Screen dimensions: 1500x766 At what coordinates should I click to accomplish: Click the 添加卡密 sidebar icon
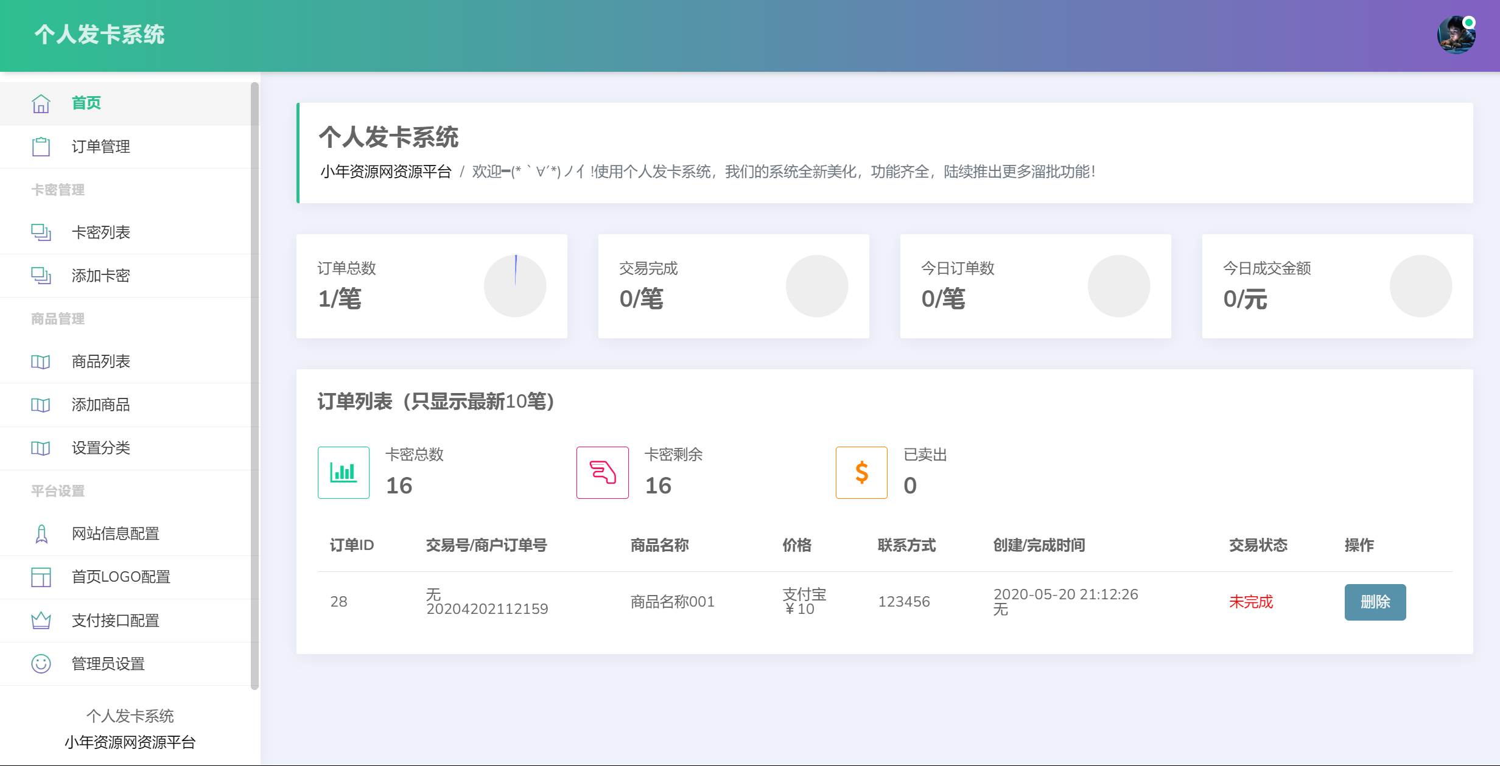[40, 276]
